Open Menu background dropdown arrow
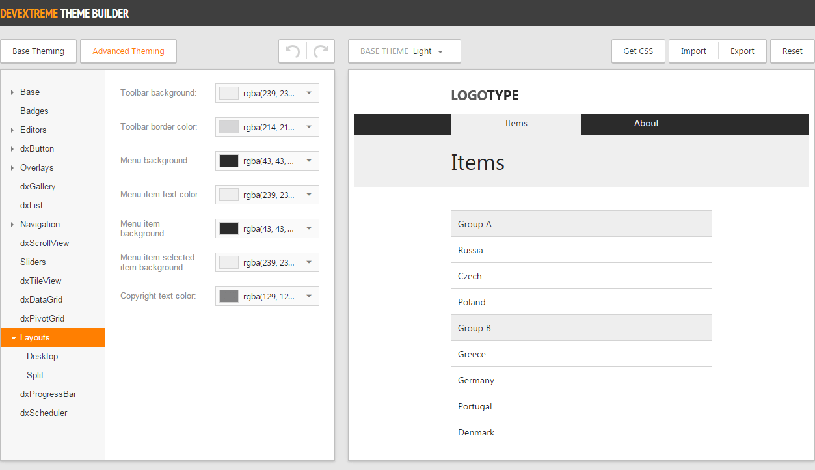Image resolution: width=815 pixels, height=470 pixels. (309, 161)
